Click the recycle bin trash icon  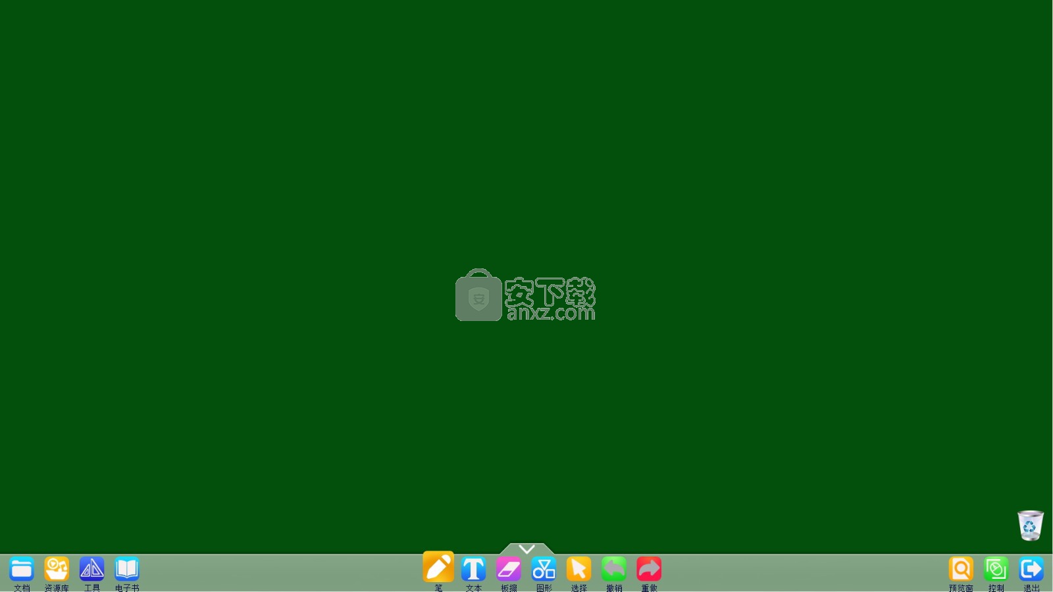pyautogui.click(x=1030, y=526)
